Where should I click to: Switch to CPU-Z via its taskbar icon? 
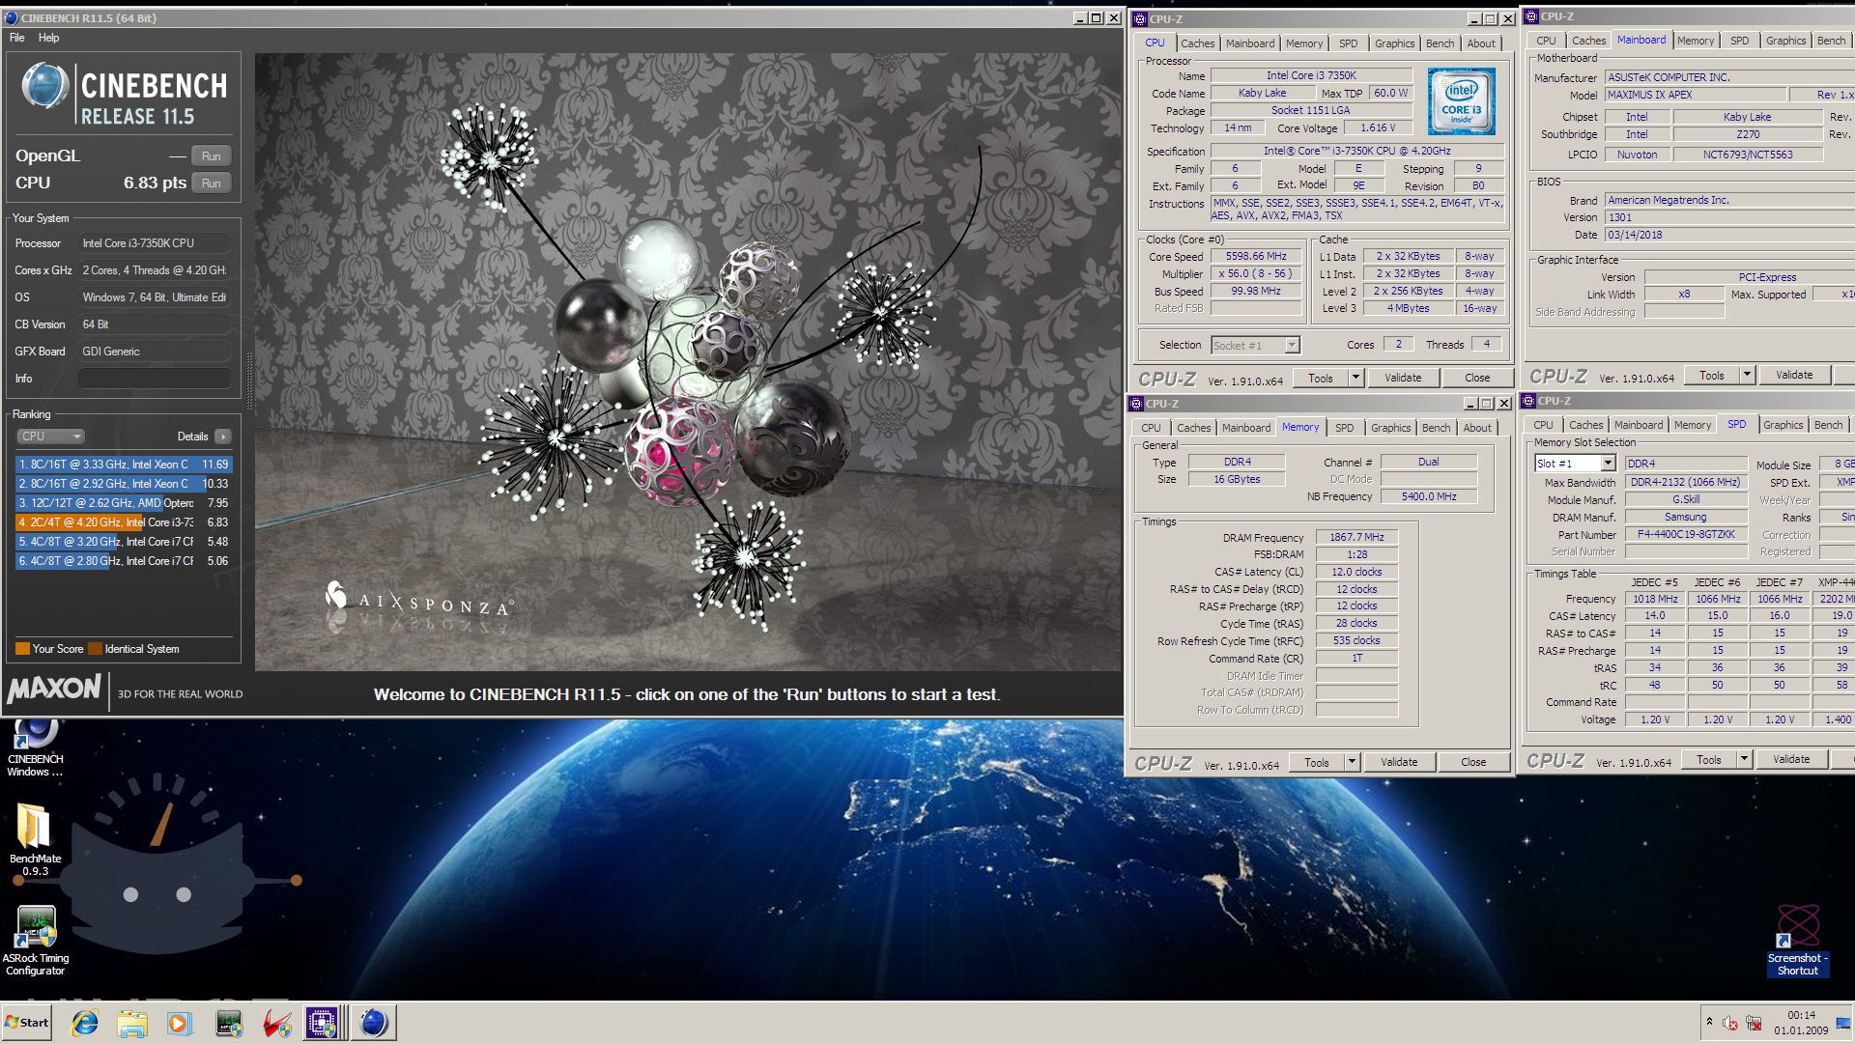tap(322, 1023)
